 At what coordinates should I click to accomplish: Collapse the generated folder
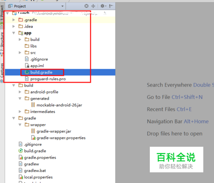coord(20,99)
